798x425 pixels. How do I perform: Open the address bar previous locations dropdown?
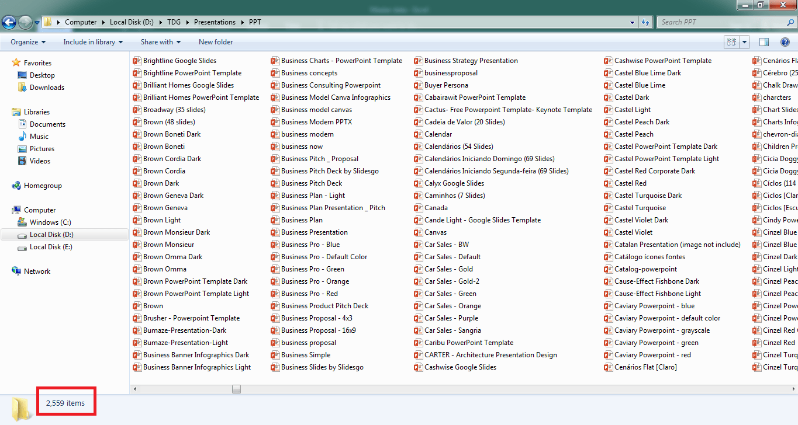tap(633, 22)
